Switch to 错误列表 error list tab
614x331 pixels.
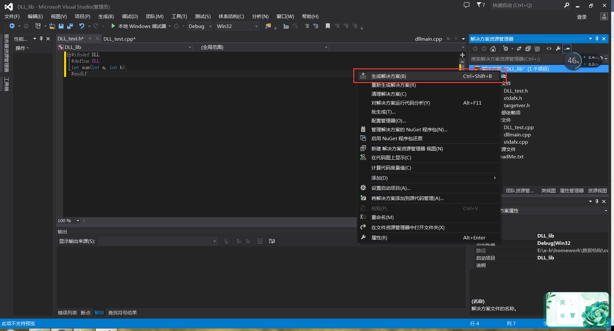(67, 313)
